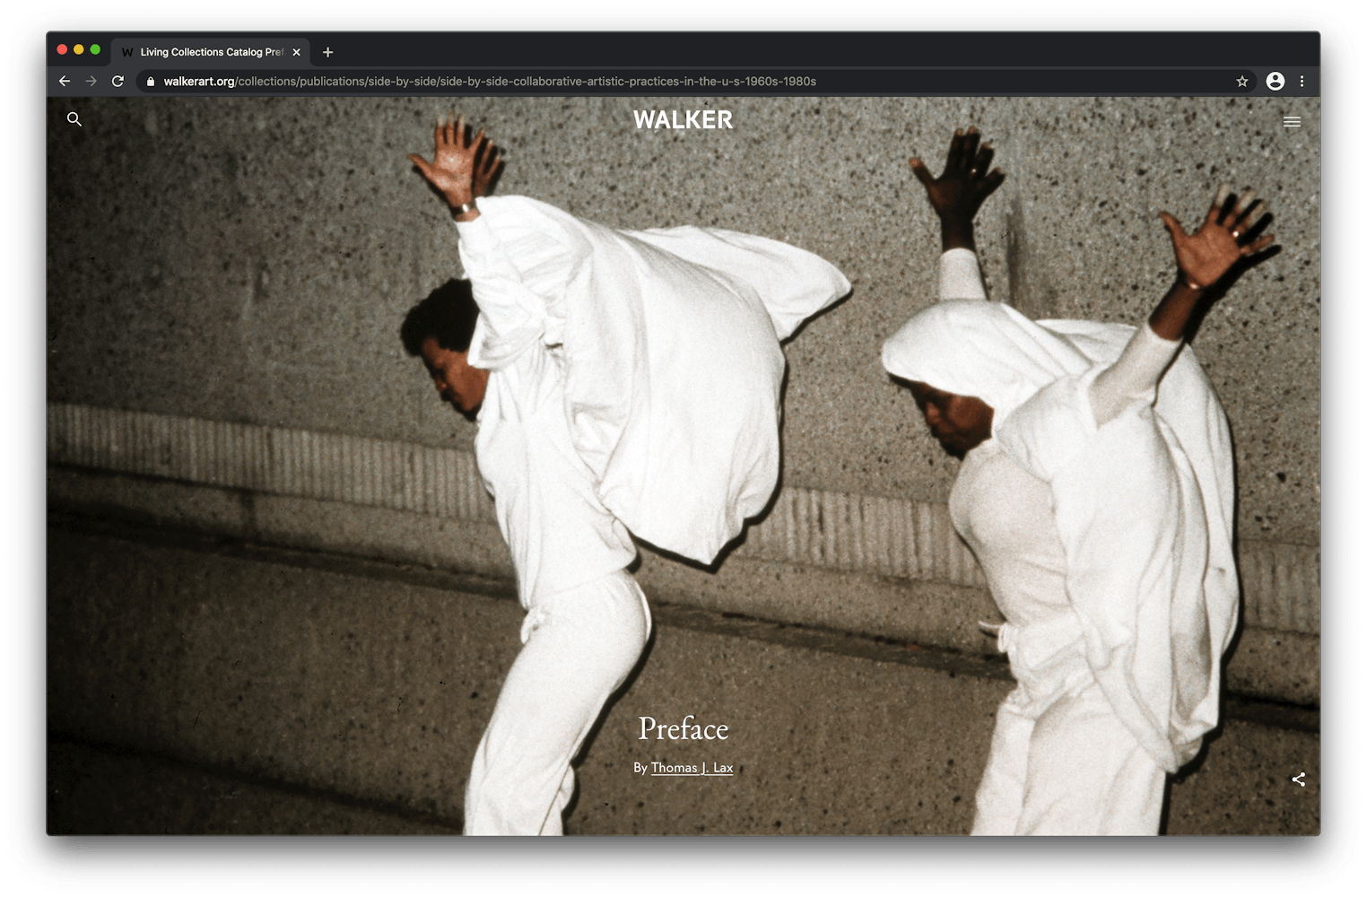The width and height of the screenshot is (1367, 897).
Task: Go back to the previous page
Action: point(65,82)
